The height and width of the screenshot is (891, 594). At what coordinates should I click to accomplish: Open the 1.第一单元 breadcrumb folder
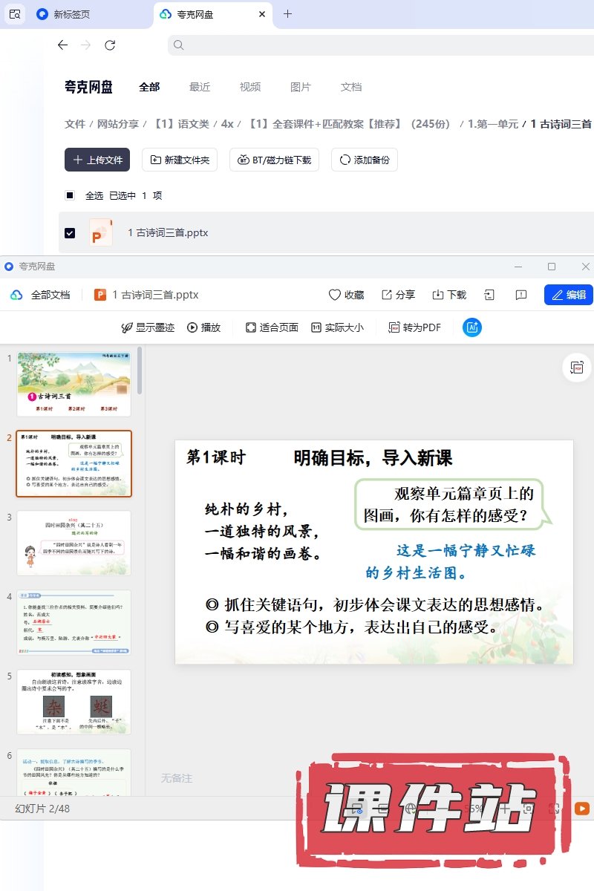pyautogui.click(x=492, y=124)
